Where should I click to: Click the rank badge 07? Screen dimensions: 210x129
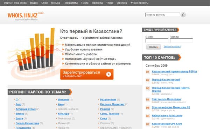pyautogui.click(x=148, y=124)
